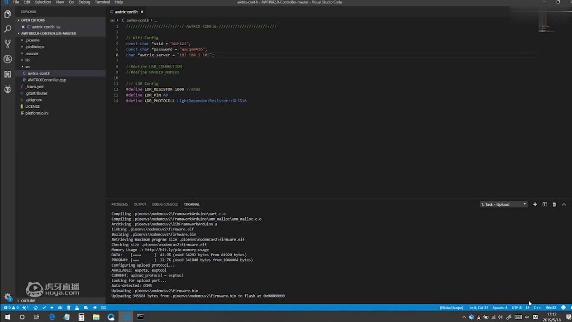
Task: Add a new terminal with plus icon
Action: (535, 204)
